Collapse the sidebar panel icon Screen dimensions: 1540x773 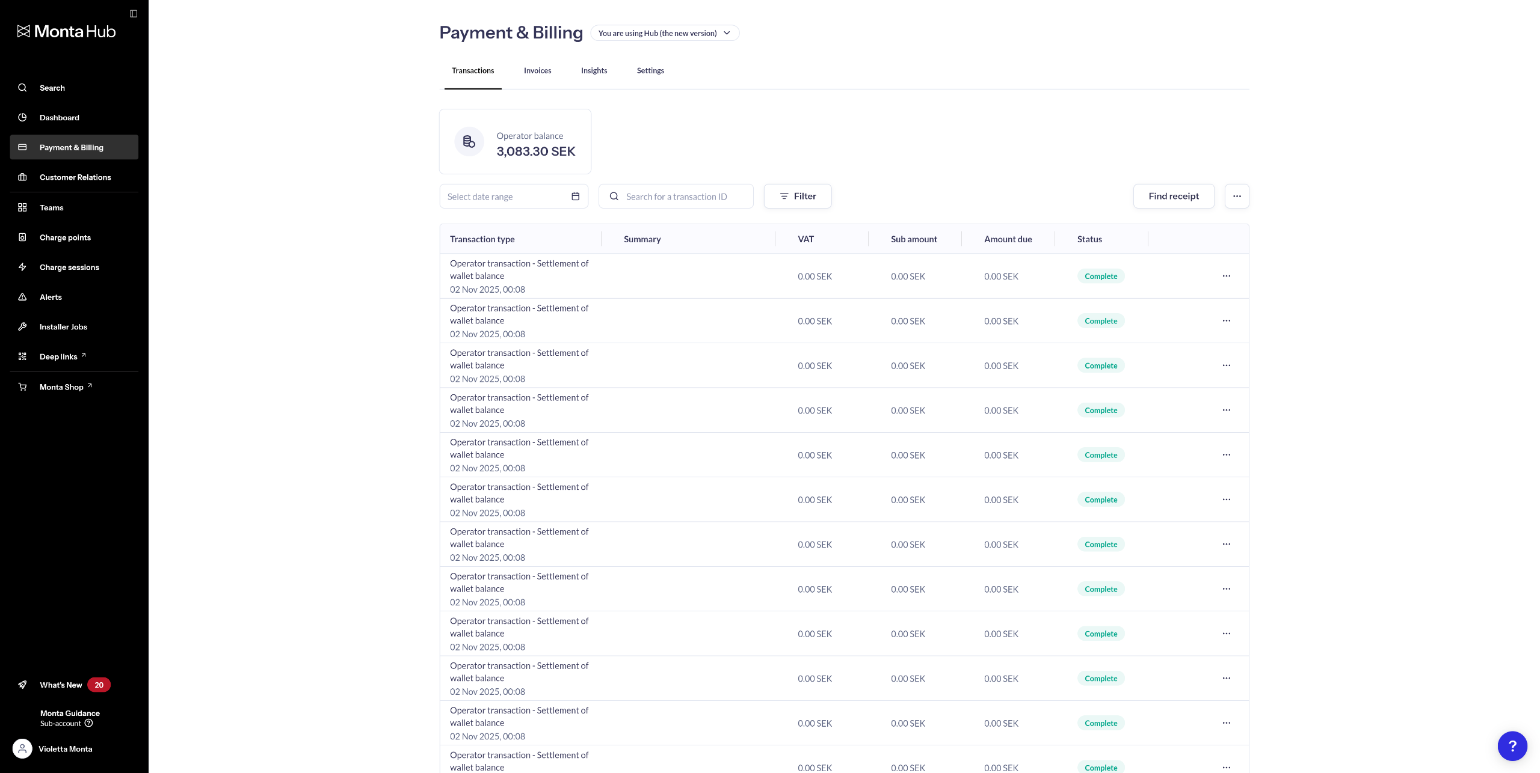(134, 13)
